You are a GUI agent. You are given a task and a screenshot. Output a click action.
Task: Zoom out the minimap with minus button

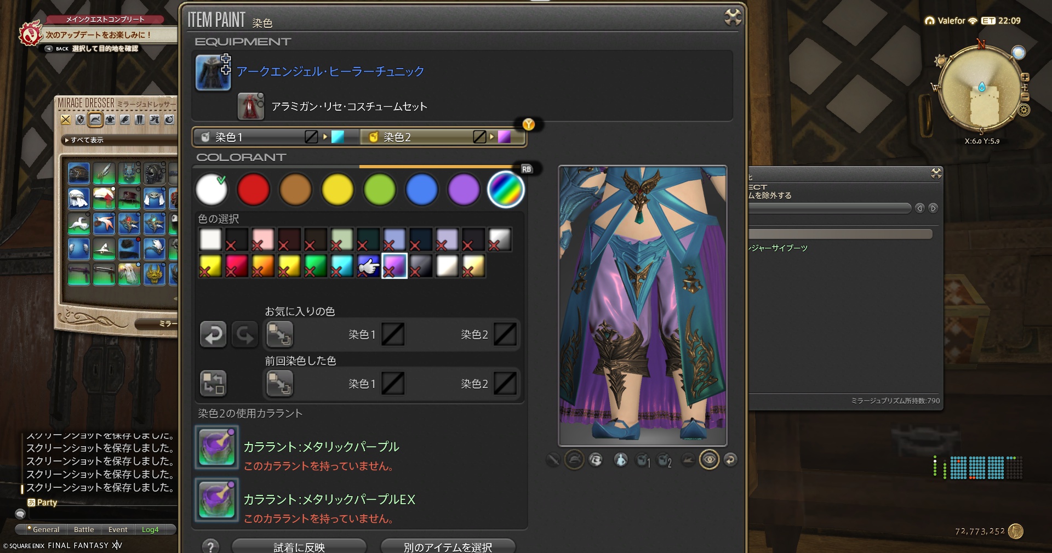click(x=1025, y=97)
